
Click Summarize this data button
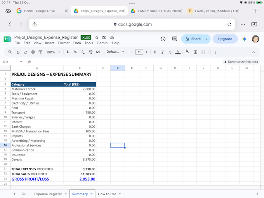point(241,62)
